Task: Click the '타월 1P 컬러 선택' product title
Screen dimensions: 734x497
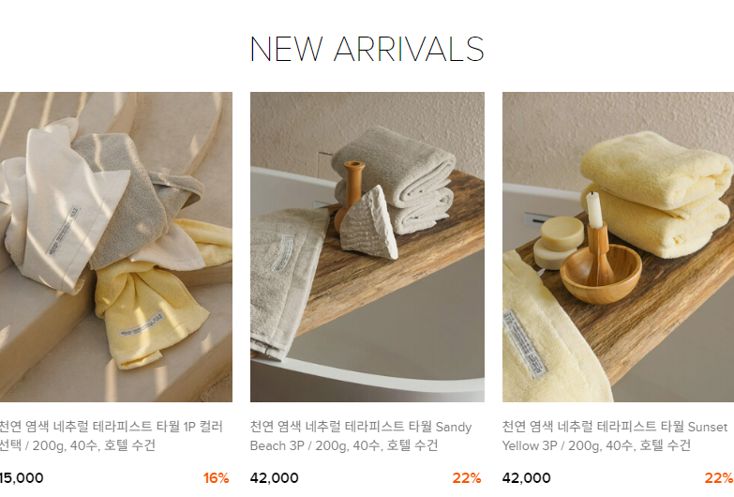Action: (111, 436)
